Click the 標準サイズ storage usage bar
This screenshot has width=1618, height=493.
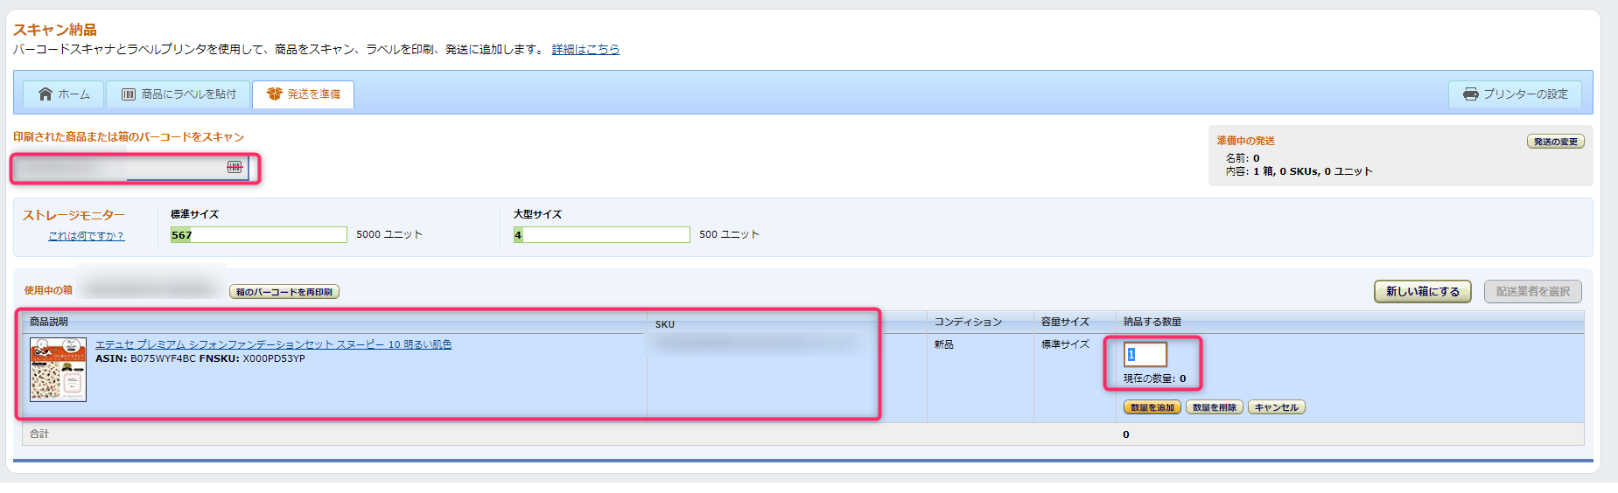[x=259, y=235]
